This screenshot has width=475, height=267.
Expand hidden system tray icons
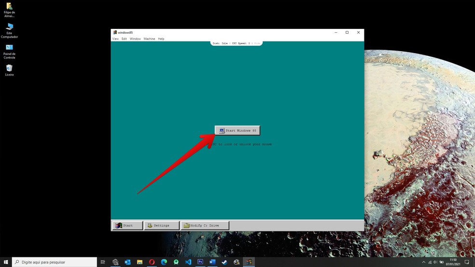coord(423,262)
